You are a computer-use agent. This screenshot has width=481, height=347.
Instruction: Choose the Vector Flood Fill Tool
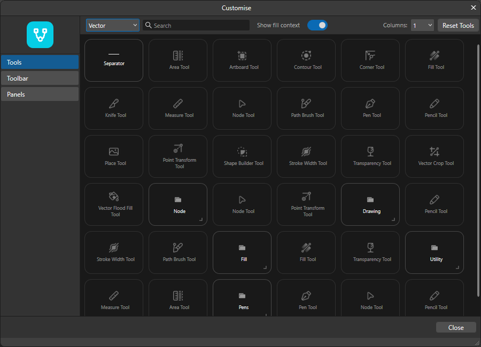click(114, 204)
